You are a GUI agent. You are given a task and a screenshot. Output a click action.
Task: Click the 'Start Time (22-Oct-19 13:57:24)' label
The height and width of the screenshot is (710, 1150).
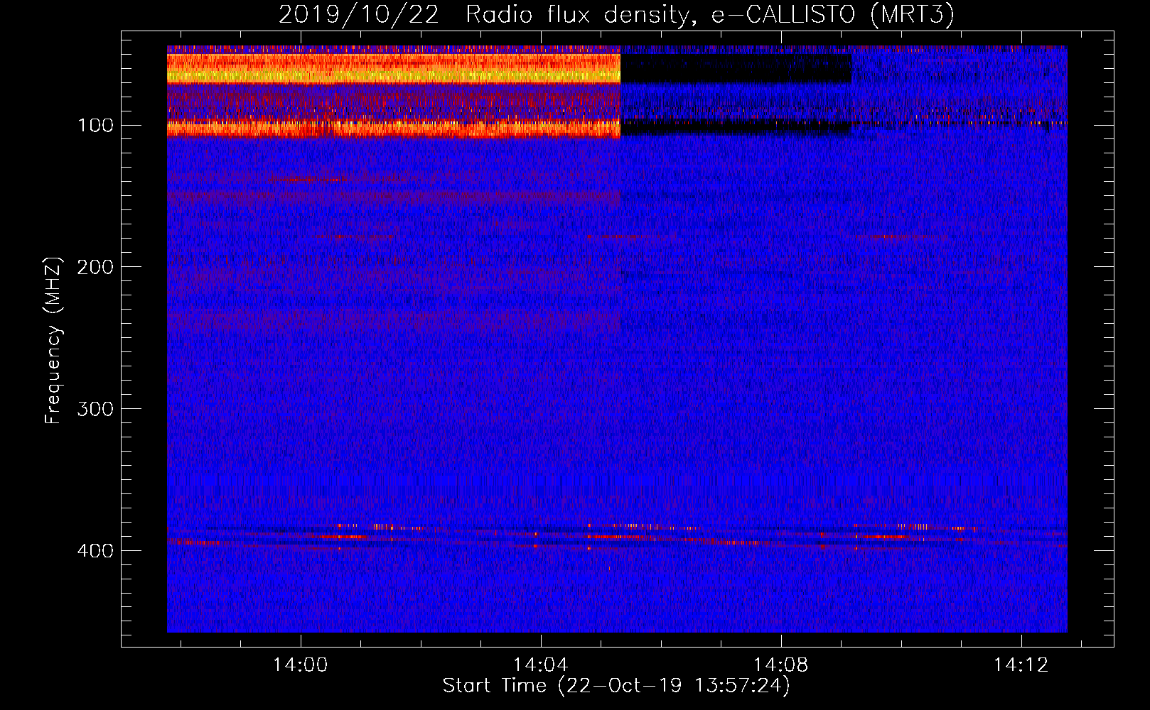click(616, 686)
